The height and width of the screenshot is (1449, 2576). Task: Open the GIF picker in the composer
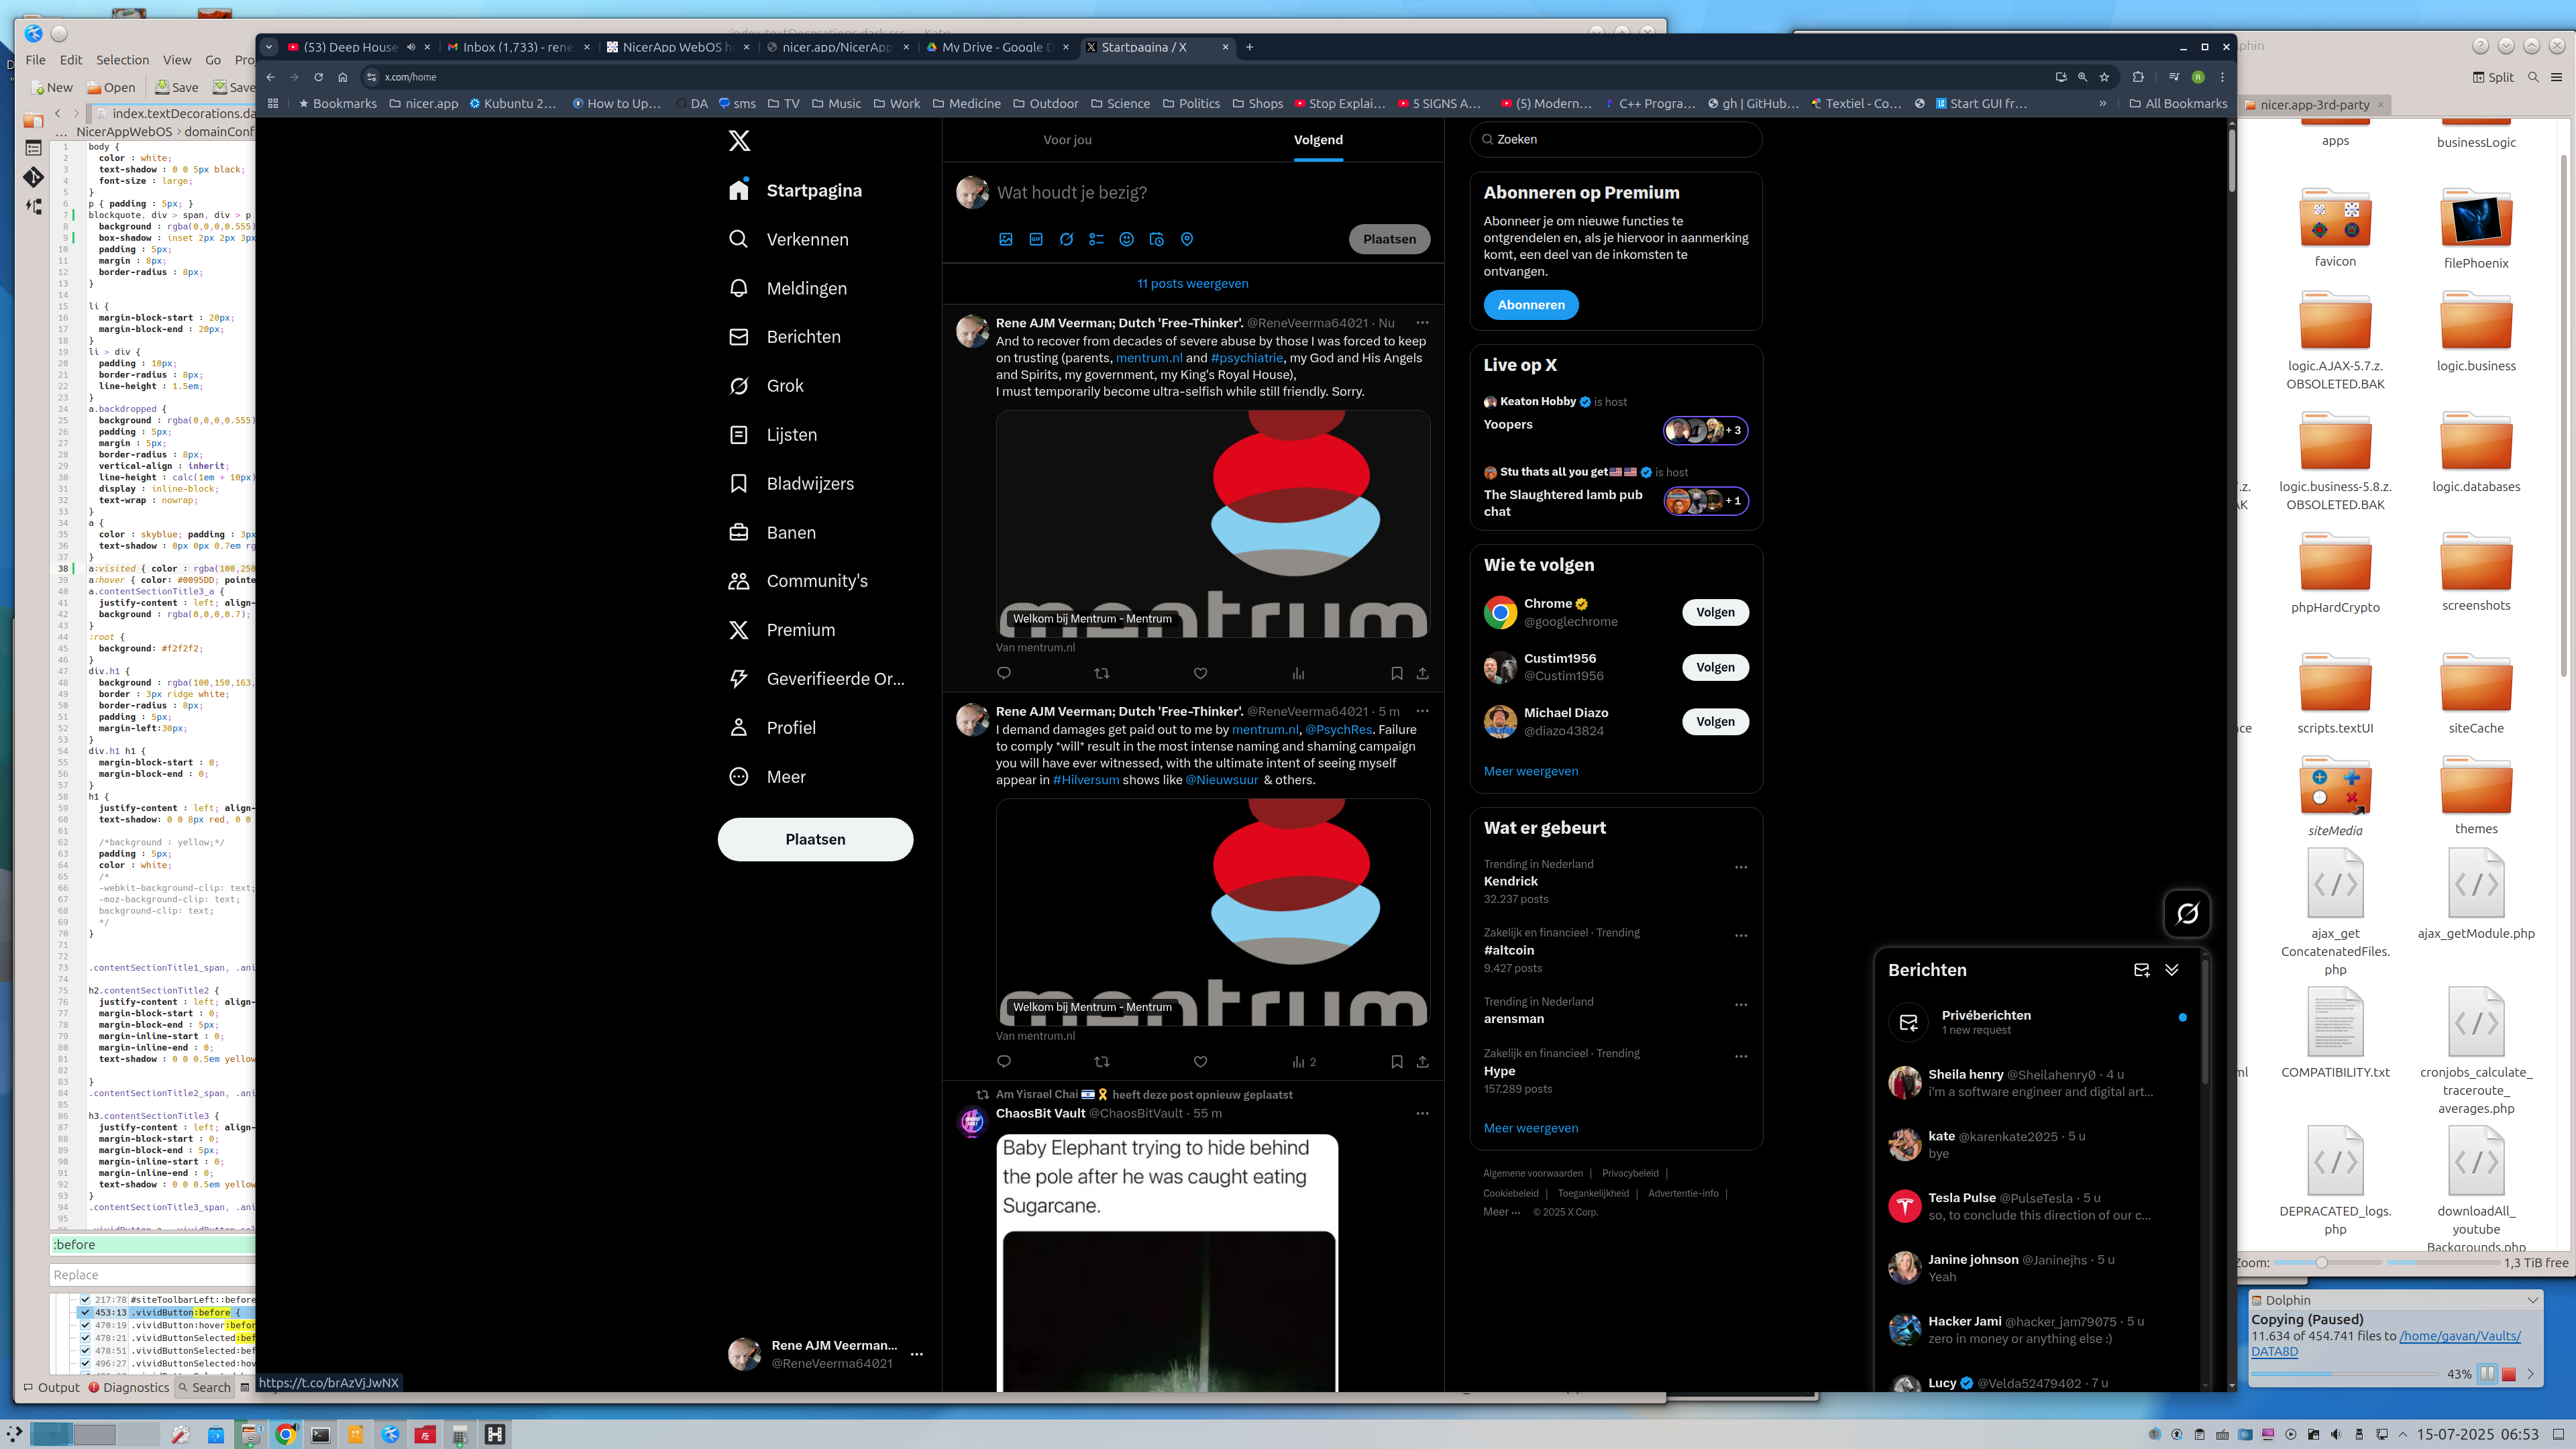tap(1036, 239)
